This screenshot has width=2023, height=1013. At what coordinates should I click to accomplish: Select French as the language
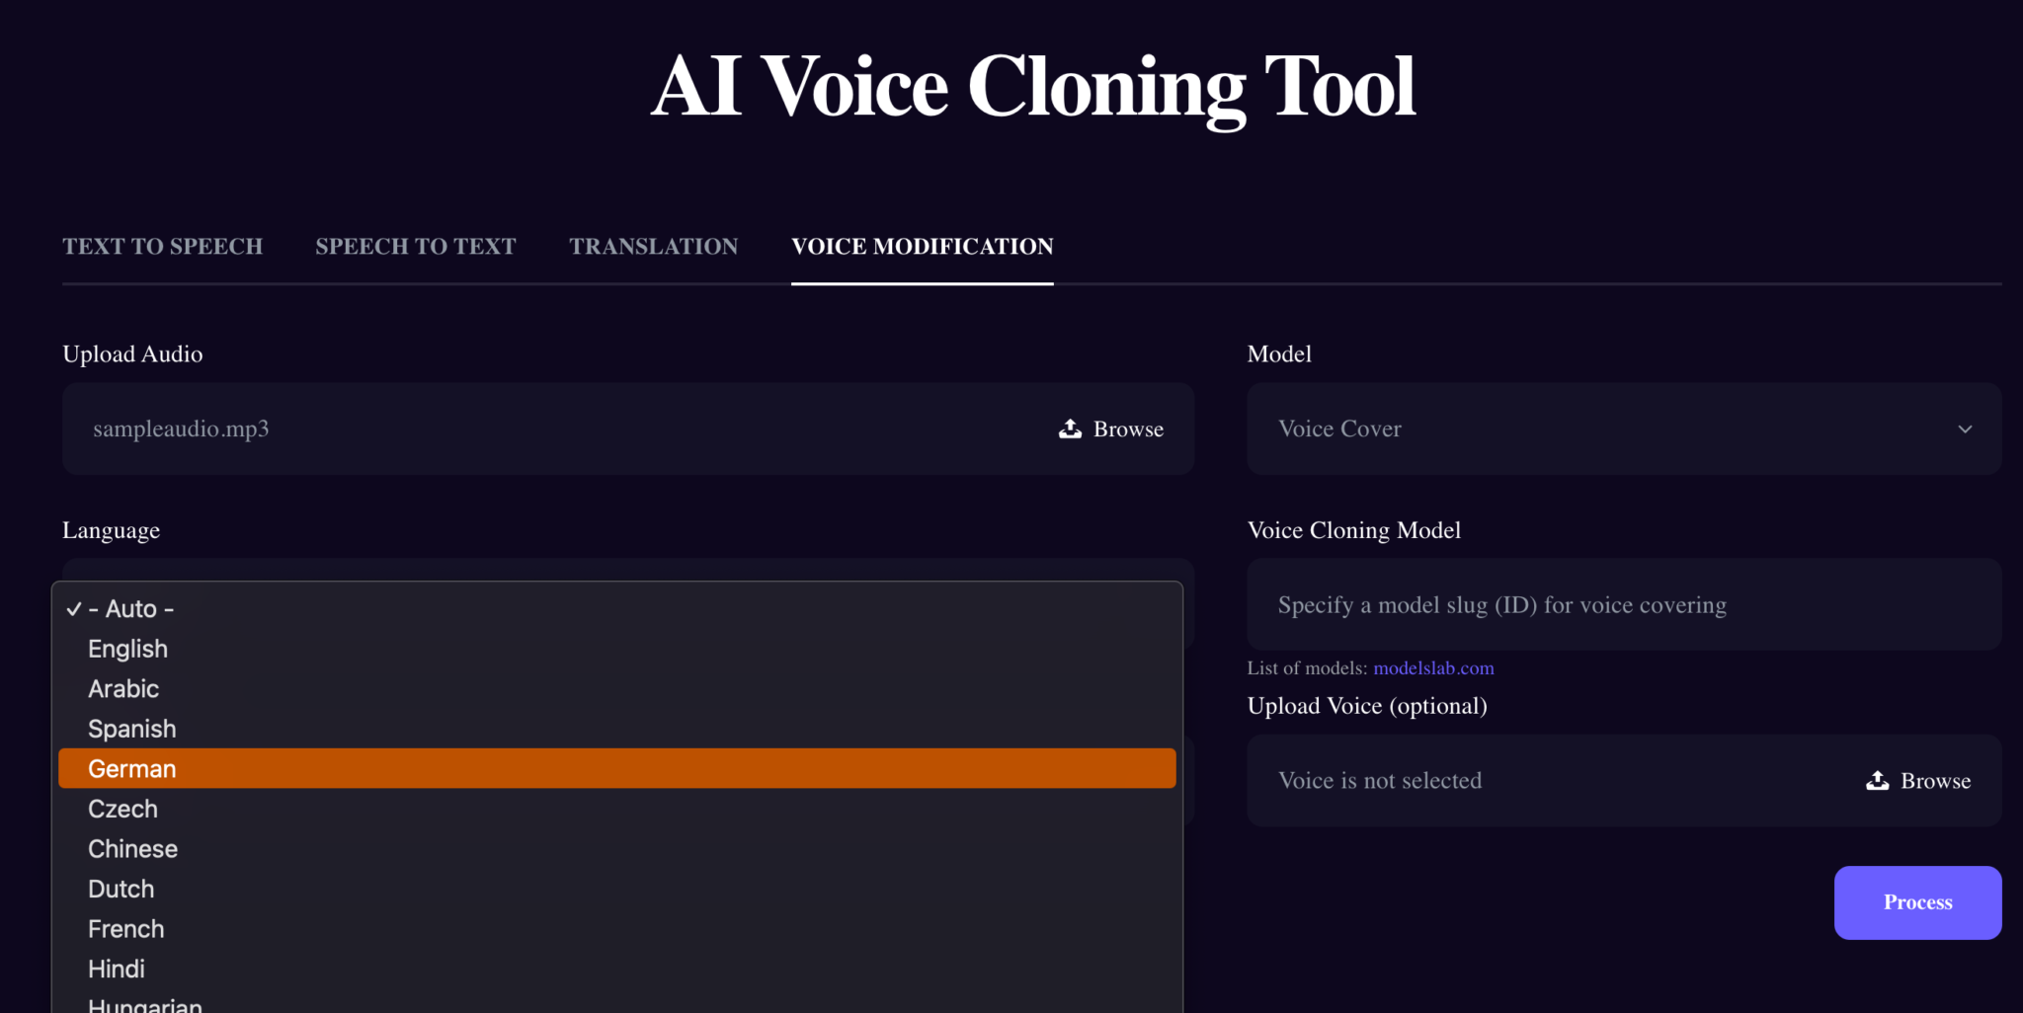126,928
